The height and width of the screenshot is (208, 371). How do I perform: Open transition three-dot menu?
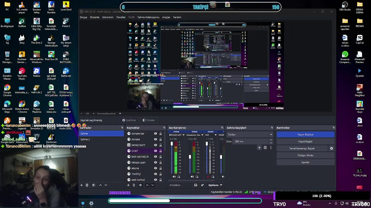tap(271, 148)
